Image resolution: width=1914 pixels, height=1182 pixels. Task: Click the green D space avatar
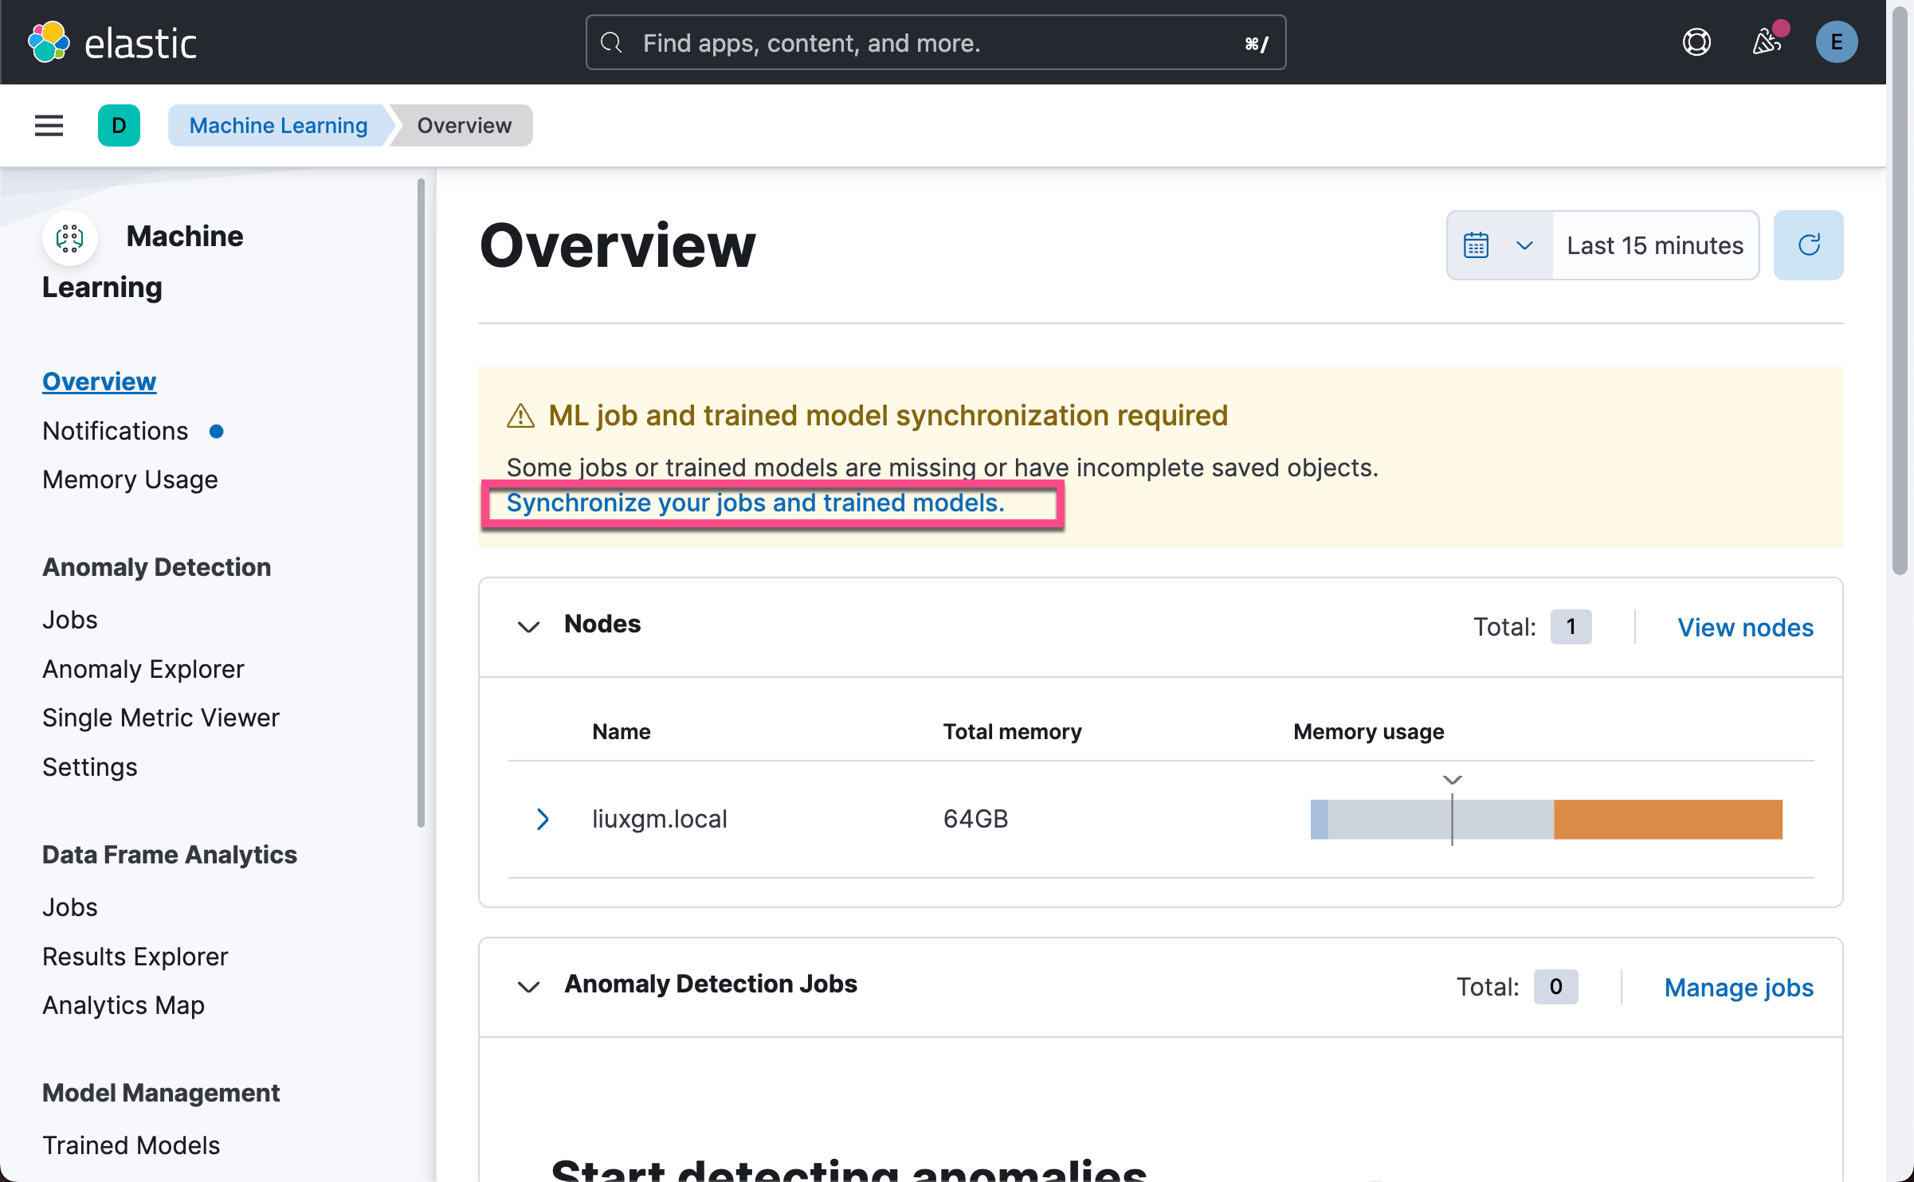119,125
